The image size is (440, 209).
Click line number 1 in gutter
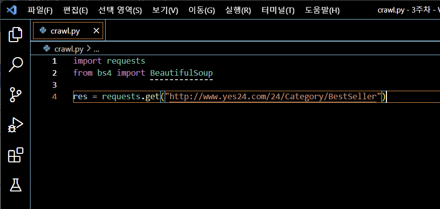[x=55, y=61]
